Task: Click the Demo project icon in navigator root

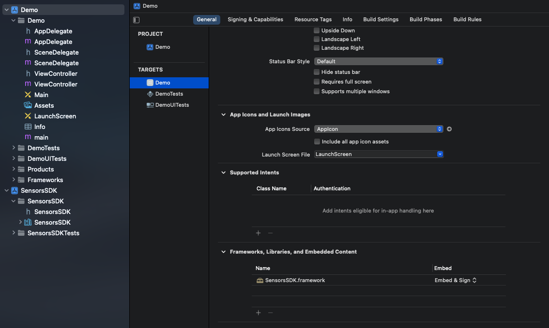Action: tap(15, 10)
